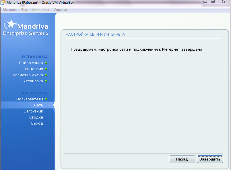231x170 pixels.
Task: Click green dot beside Установка step
Action: 46,81
